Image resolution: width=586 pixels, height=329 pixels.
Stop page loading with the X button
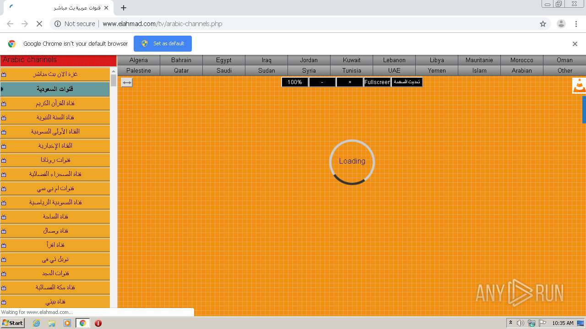(39, 24)
